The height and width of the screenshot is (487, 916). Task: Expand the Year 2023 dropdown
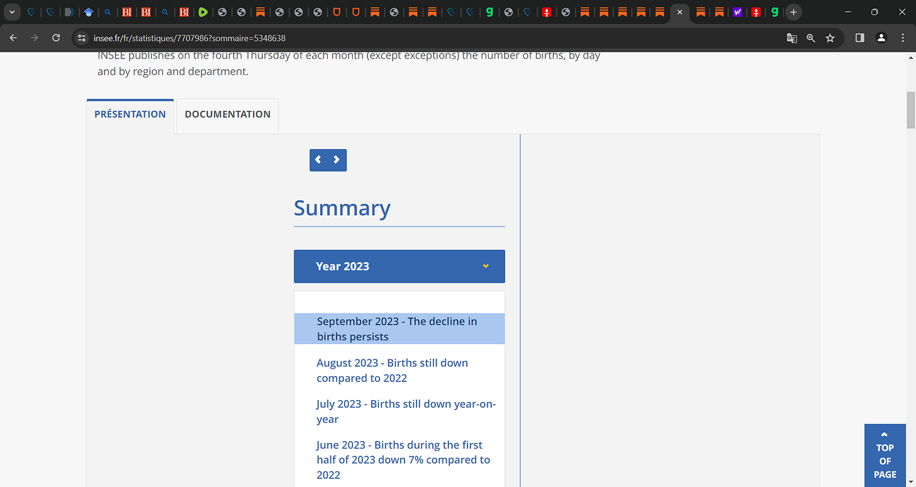(399, 266)
